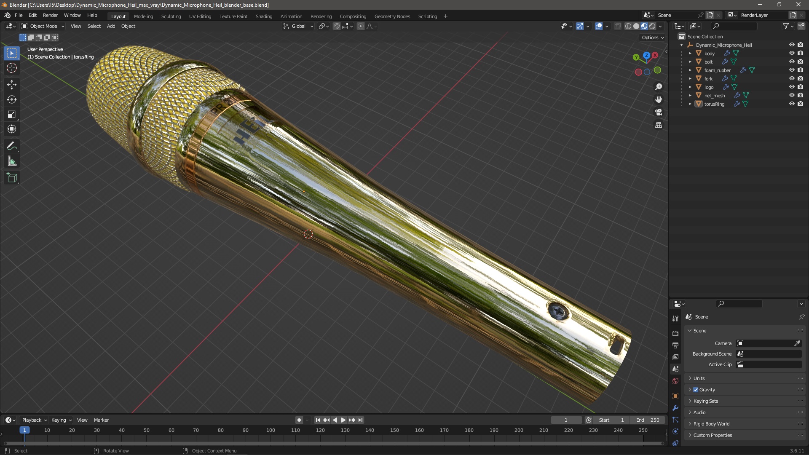The image size is (809, 455).
Task: Open the Modifiers properties tab
Action: 675,408
